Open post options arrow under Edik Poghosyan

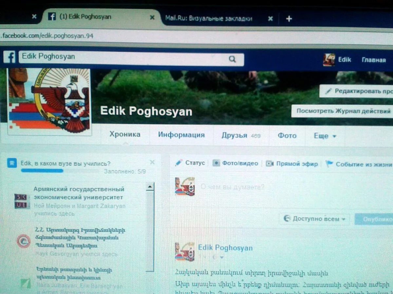pyautogui.click(x=222, y=257)
